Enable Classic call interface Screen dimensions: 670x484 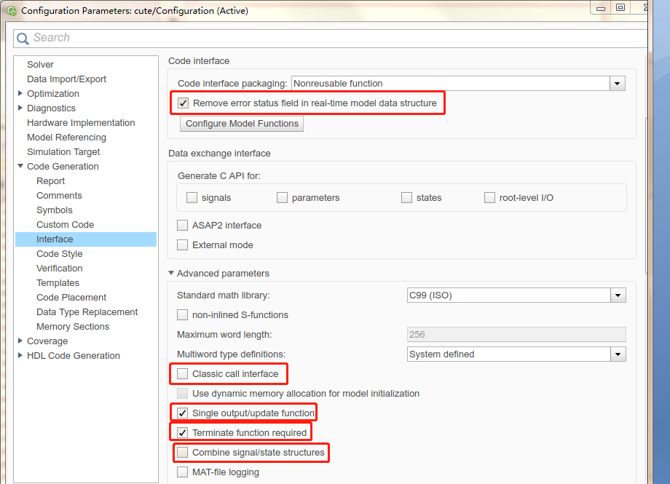[183, 374]
